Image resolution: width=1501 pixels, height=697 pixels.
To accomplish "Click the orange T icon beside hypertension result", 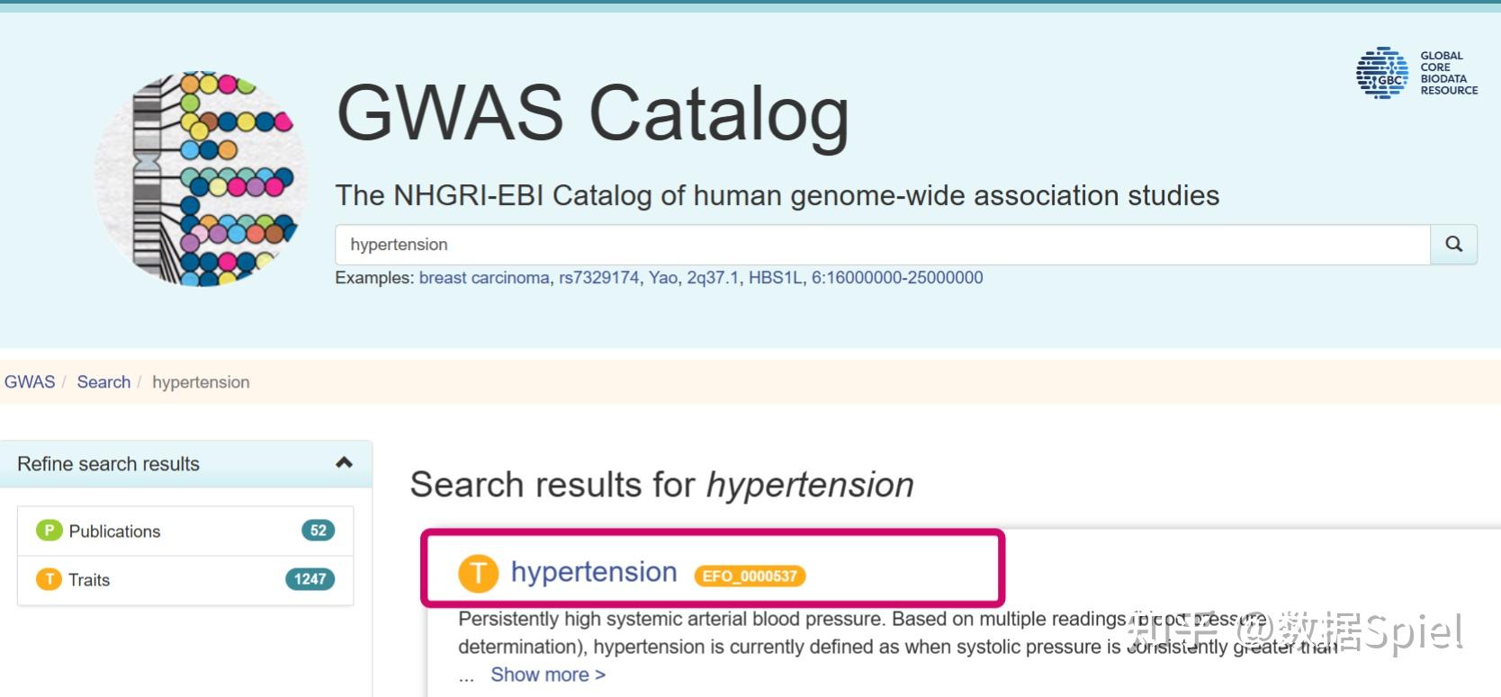I will [x=478, y=573].
